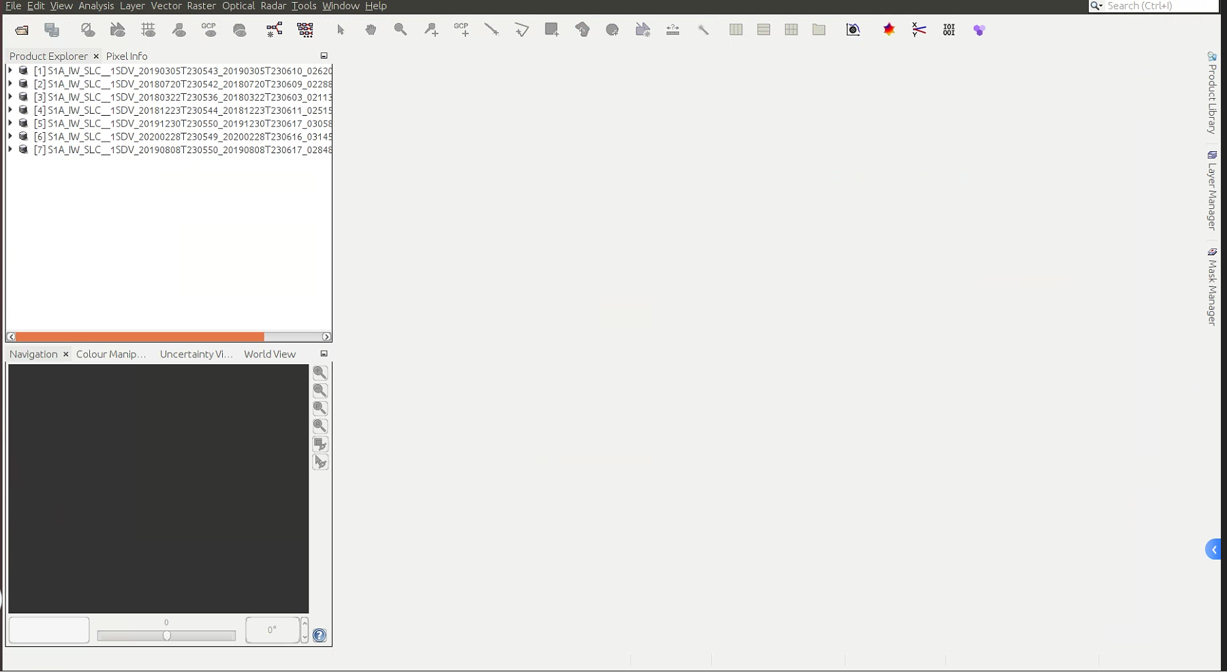Expand product [4] S1A_IW_SLC 20181223
1227x672 pixels.
click(x=10, y=110)
